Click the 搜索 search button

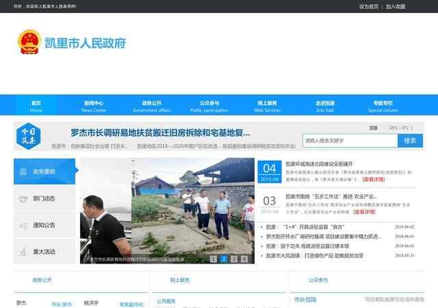(x=410, y=140)
